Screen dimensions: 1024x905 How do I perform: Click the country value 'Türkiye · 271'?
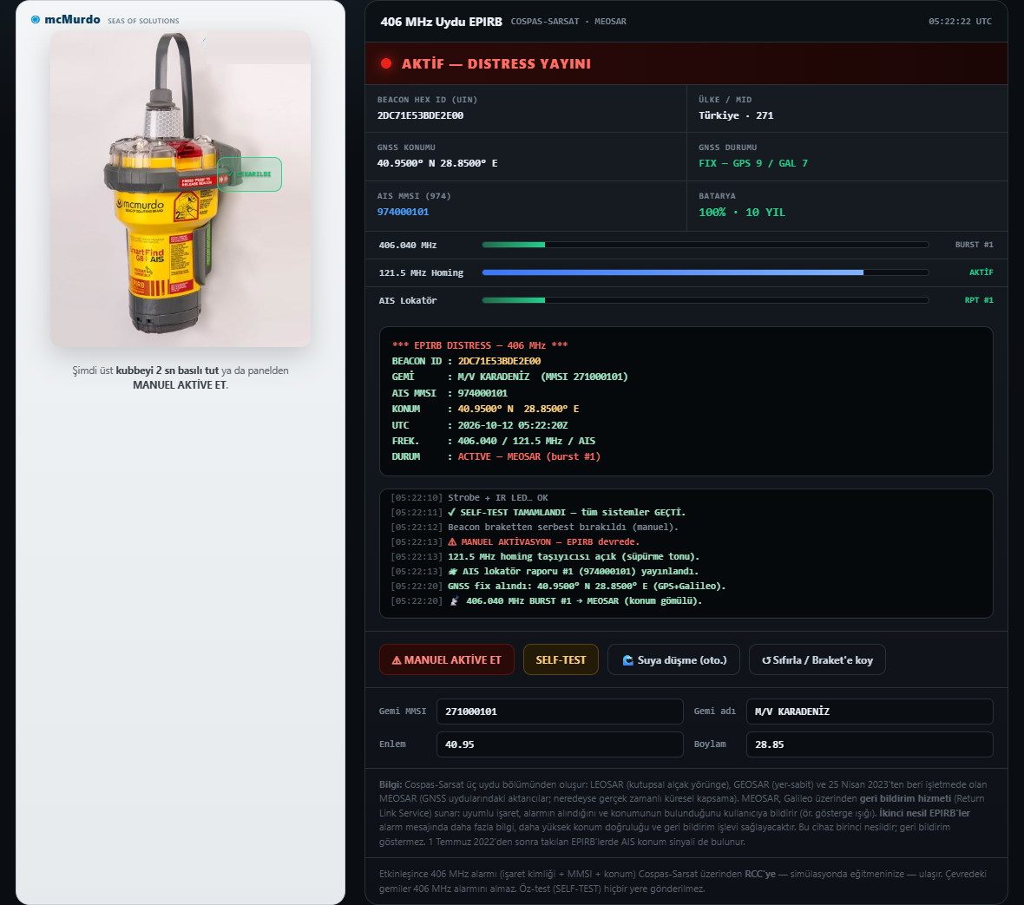click(736, 115)
